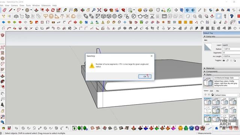
Task: Select the Text label tool
Action: coord(70,10)
